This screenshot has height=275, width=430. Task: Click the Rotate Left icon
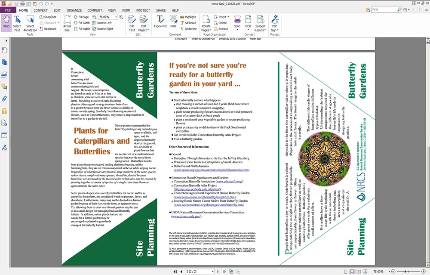94,23
